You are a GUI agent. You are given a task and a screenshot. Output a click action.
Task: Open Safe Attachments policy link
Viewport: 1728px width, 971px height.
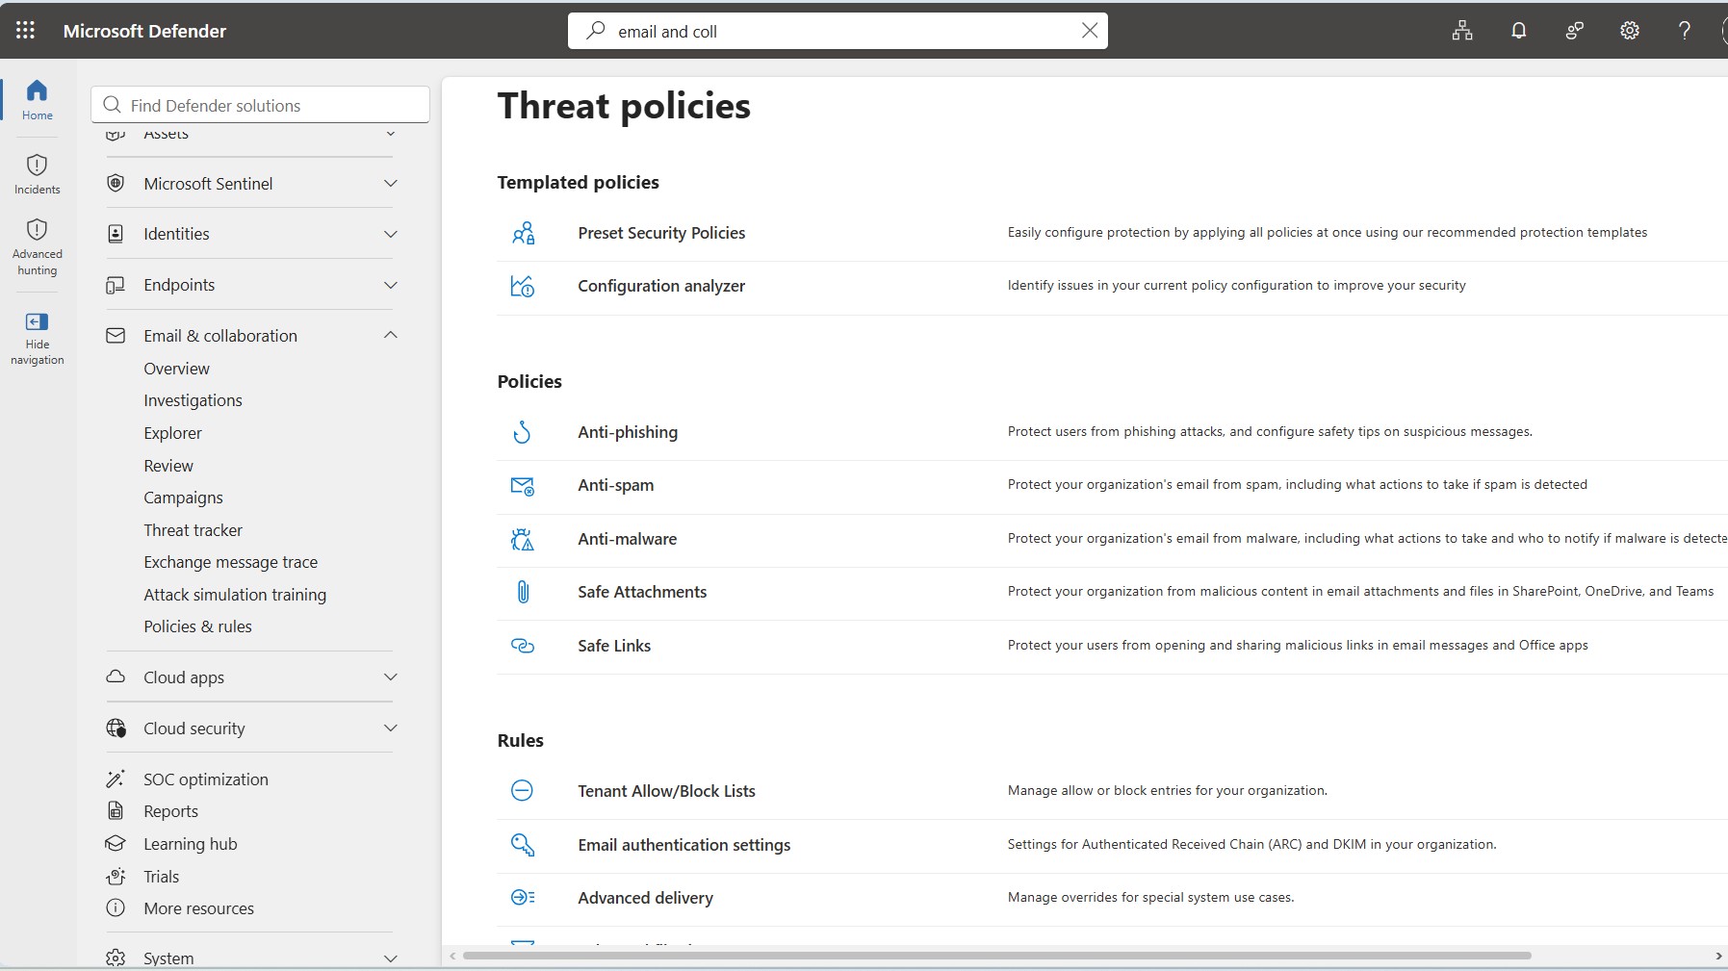pos(642,592)
